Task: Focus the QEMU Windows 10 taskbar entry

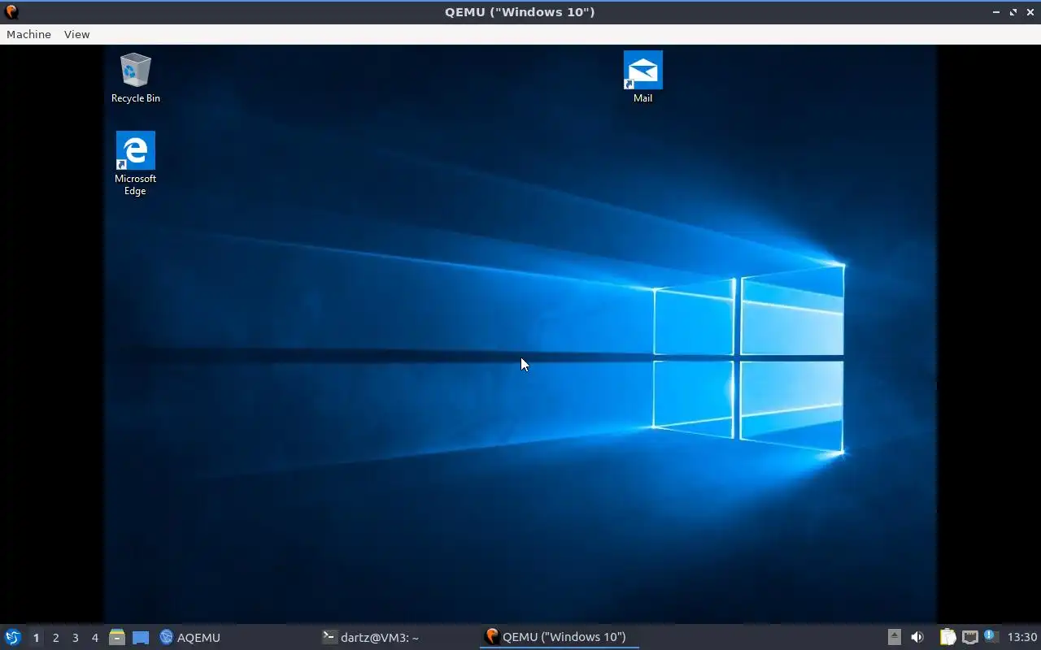Action: (x=559, y=637)
